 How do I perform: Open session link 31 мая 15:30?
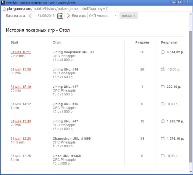tap(21, 69)
